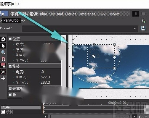
Task: Expand the 关键帧 section
Action: (x=10, y=89)
